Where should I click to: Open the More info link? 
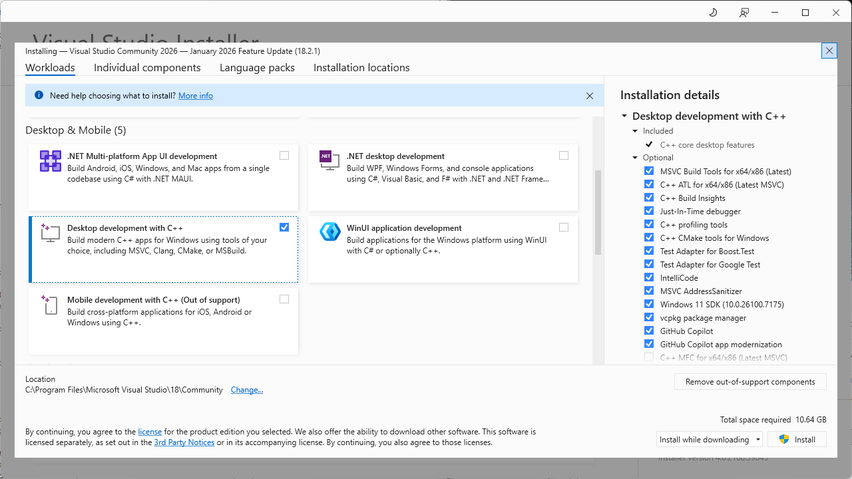coord(196,96)
